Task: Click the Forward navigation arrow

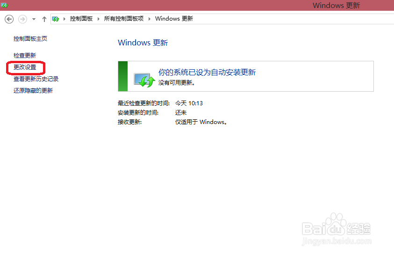Action: (22, 19)
